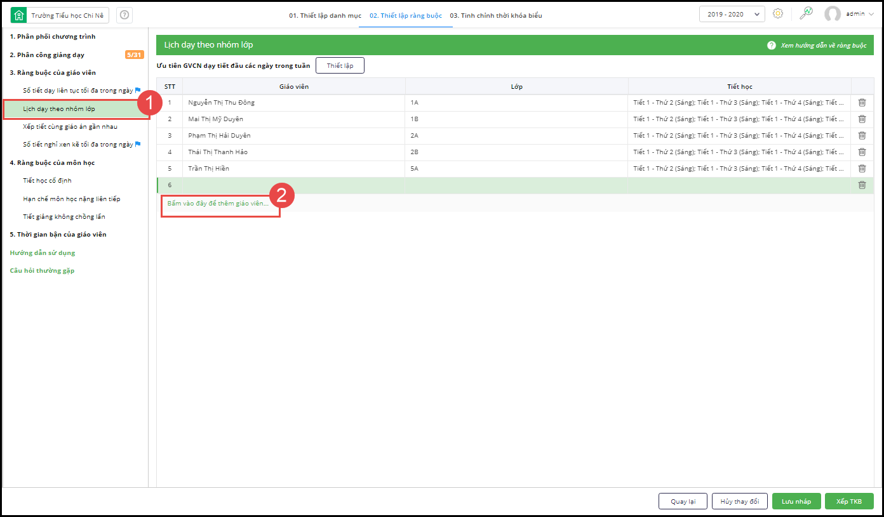The width and height of the screenshot is (884, 517).
Task: Switch to 01. Thiết lập danh mục tab
Action: pos(325,15)
